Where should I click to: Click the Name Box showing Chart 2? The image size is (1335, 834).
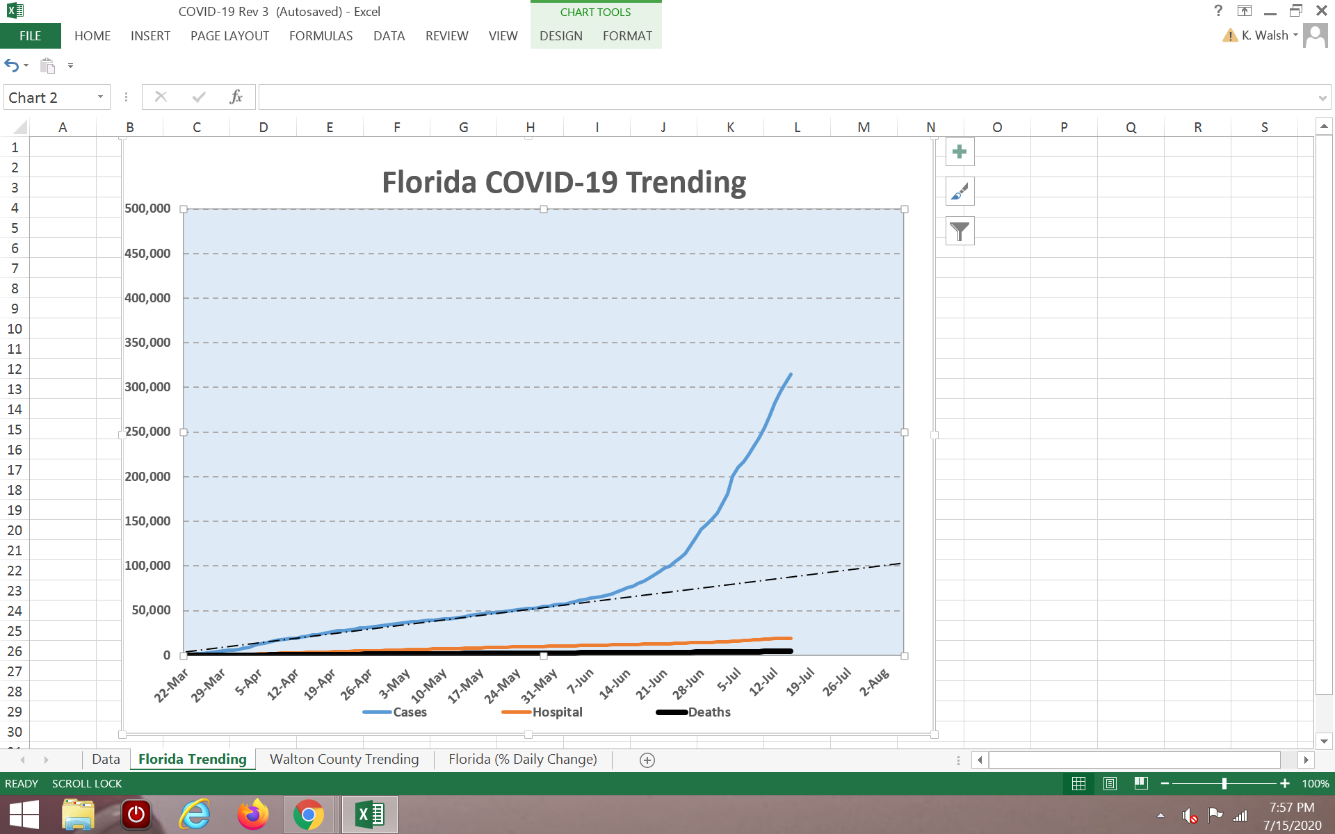(x=50, y=97)
